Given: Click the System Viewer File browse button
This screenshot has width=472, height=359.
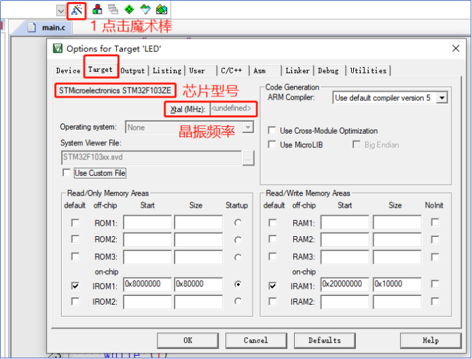Looking at the screenshot, I should pos(248,158).
